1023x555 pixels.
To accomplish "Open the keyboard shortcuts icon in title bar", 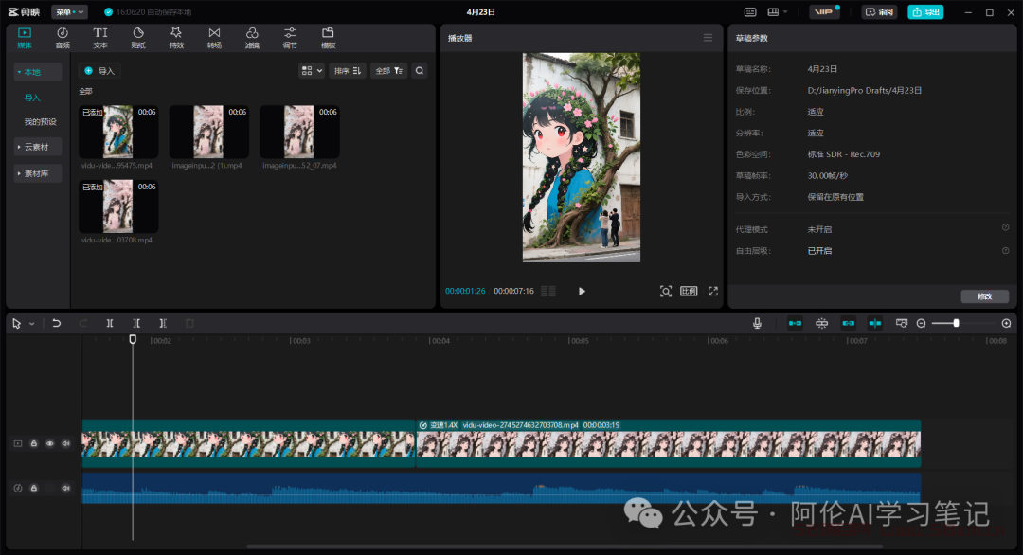I will pyautogui.click(x=750, y=12).
